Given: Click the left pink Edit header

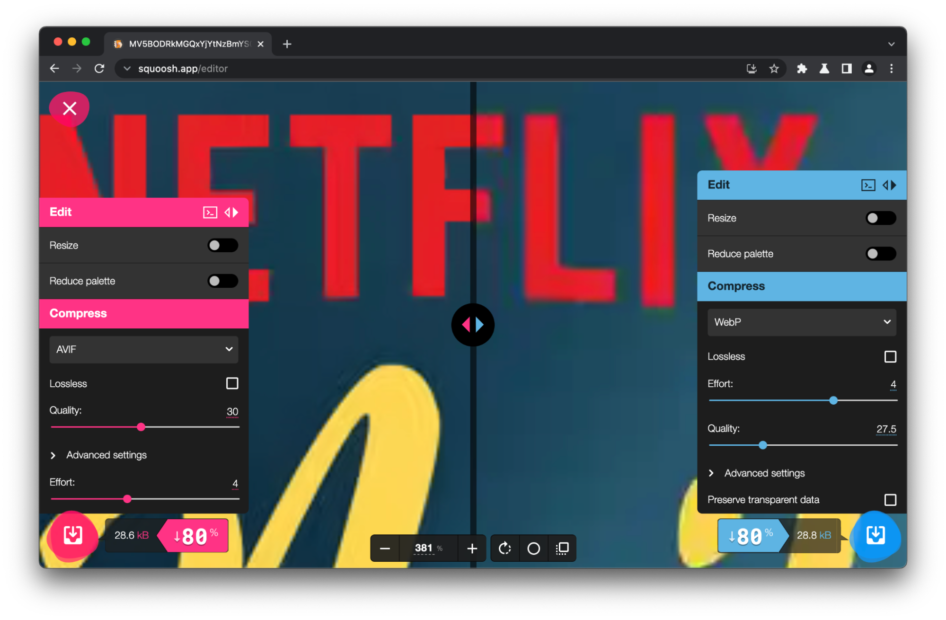Looking at the screenshot, I should point(144,213).
